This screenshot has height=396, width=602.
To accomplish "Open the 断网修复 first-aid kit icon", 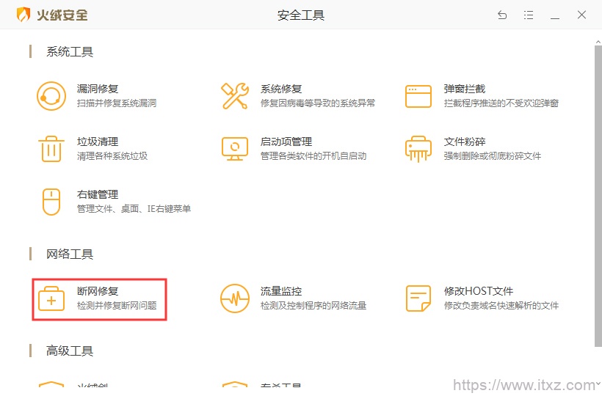I will [51, 298].
